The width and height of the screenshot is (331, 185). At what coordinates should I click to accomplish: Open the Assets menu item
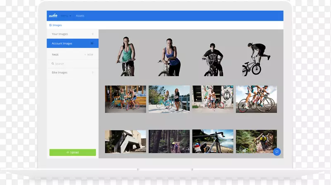[x=80, y=16]
